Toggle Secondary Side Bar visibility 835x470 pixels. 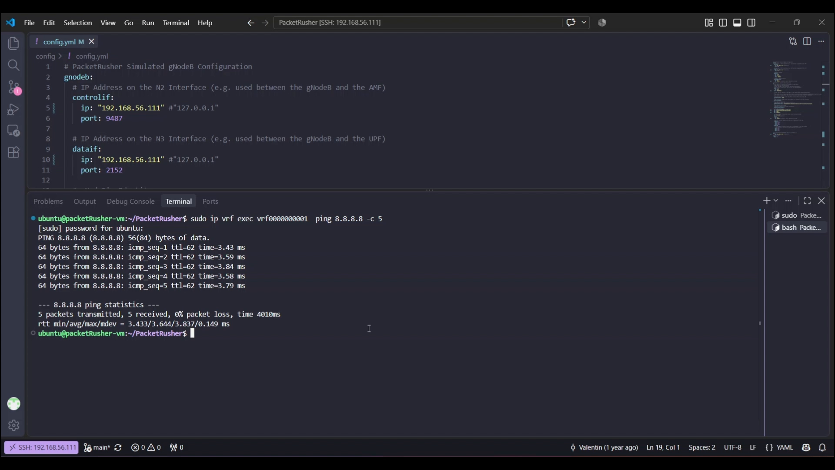tap(752, 23)
